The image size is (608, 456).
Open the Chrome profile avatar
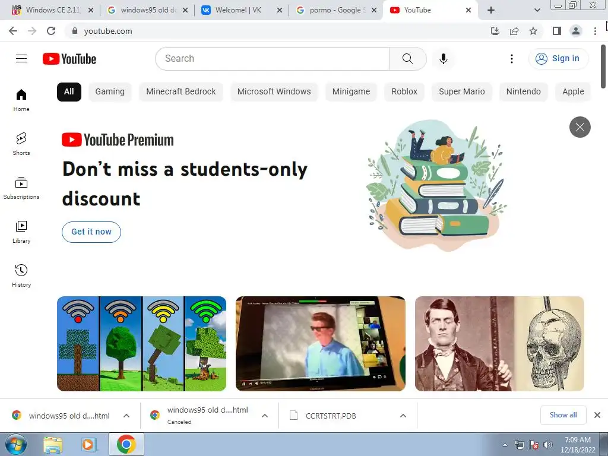pos(576,31)
